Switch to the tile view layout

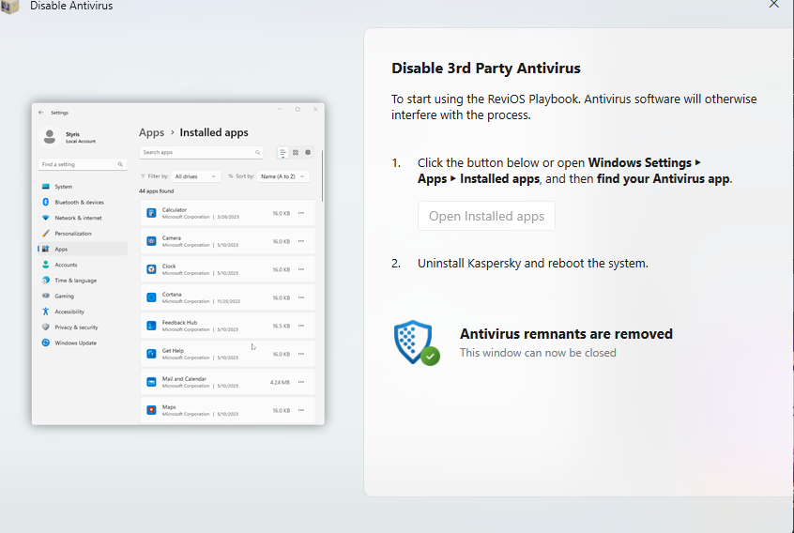point(307,152)
